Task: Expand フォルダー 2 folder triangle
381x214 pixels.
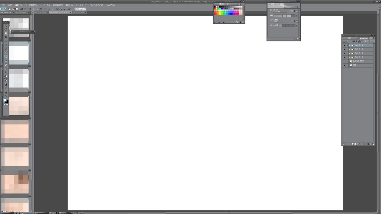Action: [x=350, y=53]
